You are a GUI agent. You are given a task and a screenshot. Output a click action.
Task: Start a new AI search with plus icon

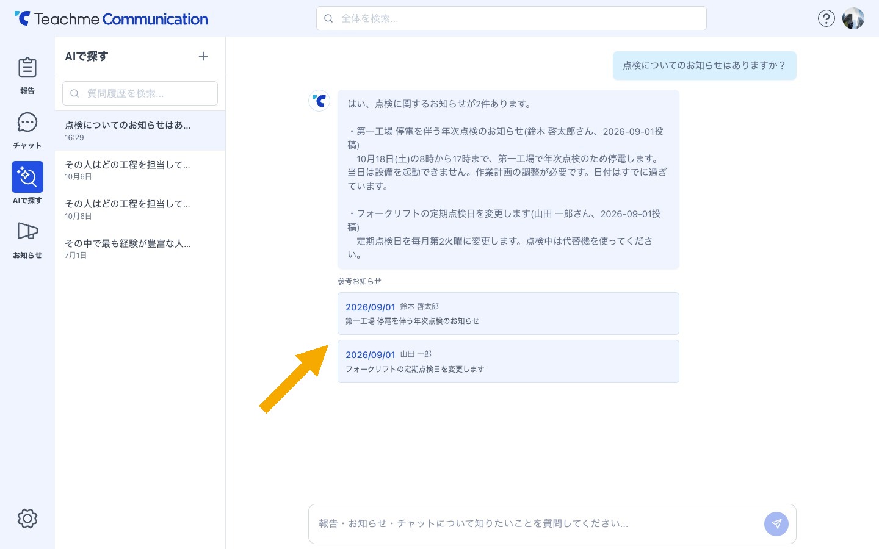pos(203,56)
